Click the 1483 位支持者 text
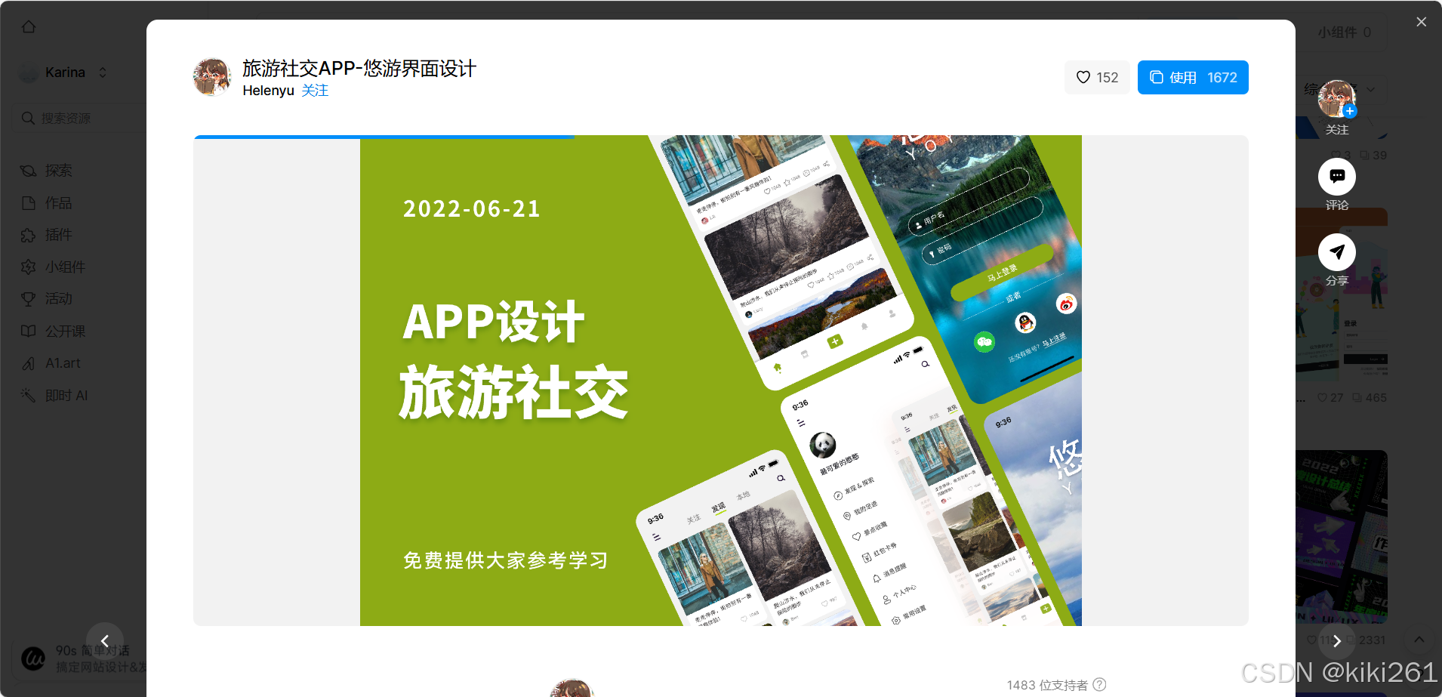This screenshot has width=1442, height=697. coord(1047,685)
